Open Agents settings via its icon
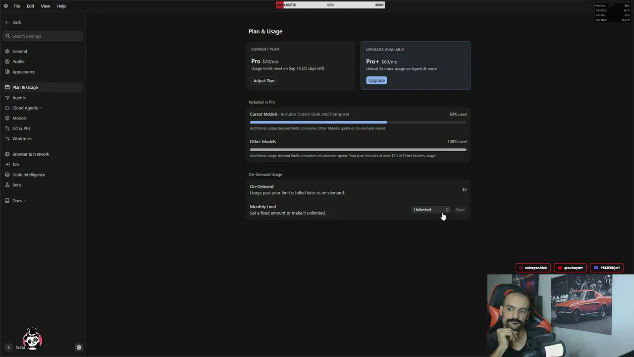The width and height of the screenshot is (634, 357). tap(7, 98)
